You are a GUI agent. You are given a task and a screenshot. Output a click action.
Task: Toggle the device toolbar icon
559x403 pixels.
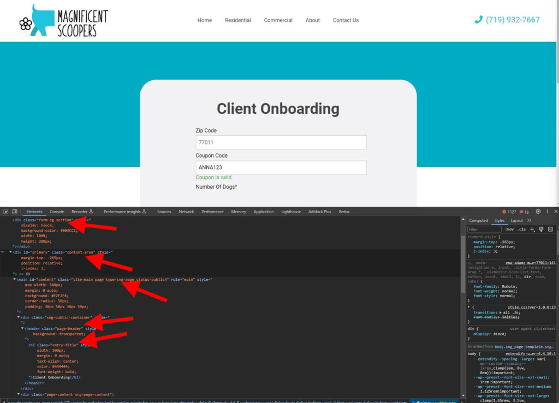pyautogui.click(x=15, y=212)
